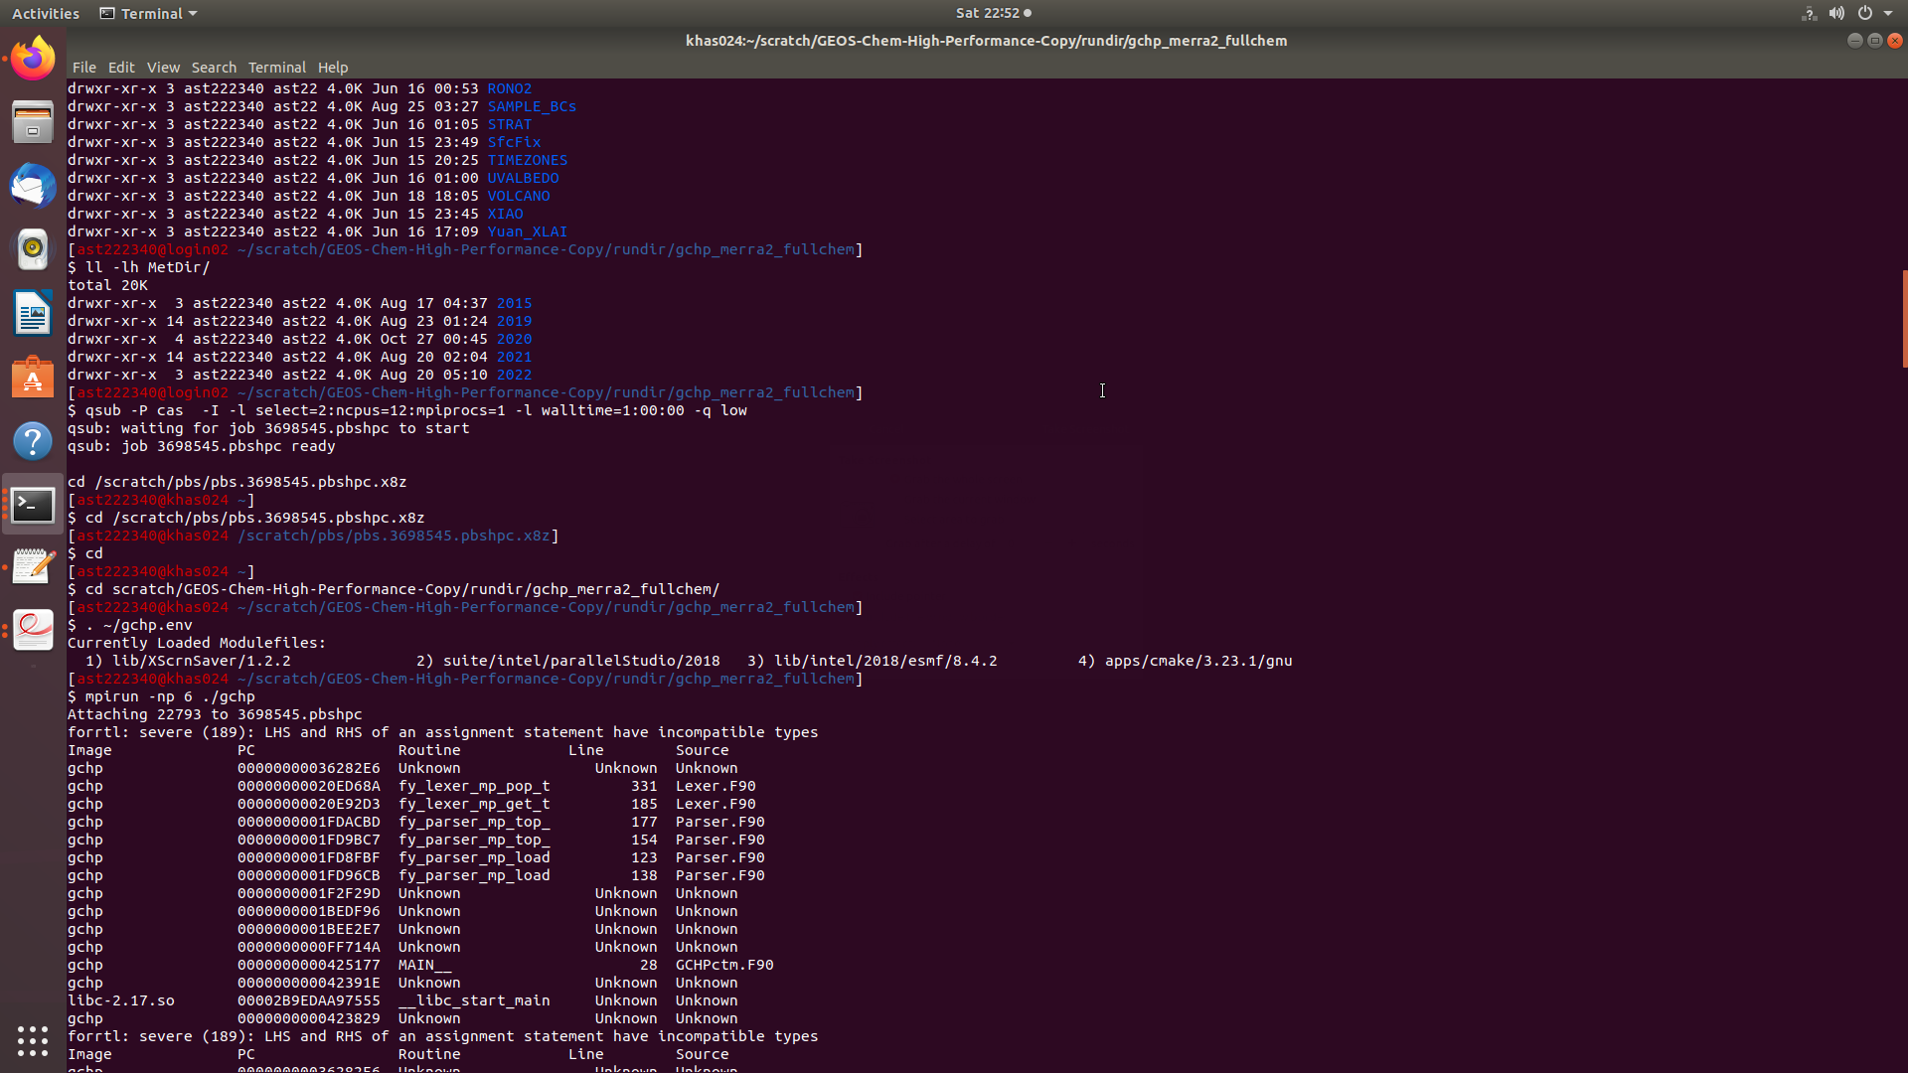Click the volume icon in the top bar

[x=1837, y=13]
